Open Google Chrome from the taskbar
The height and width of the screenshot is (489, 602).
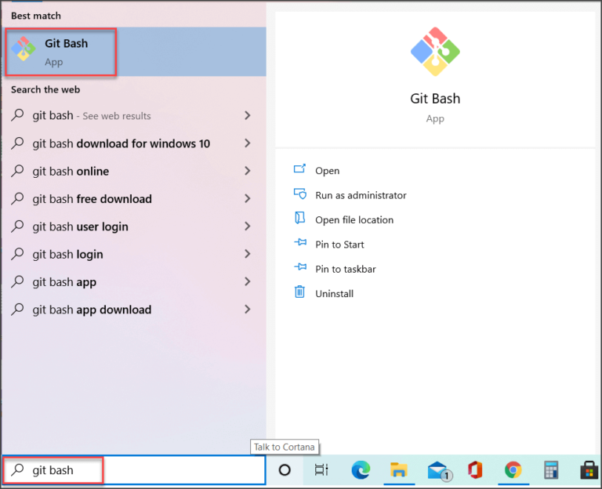[513, 470]
